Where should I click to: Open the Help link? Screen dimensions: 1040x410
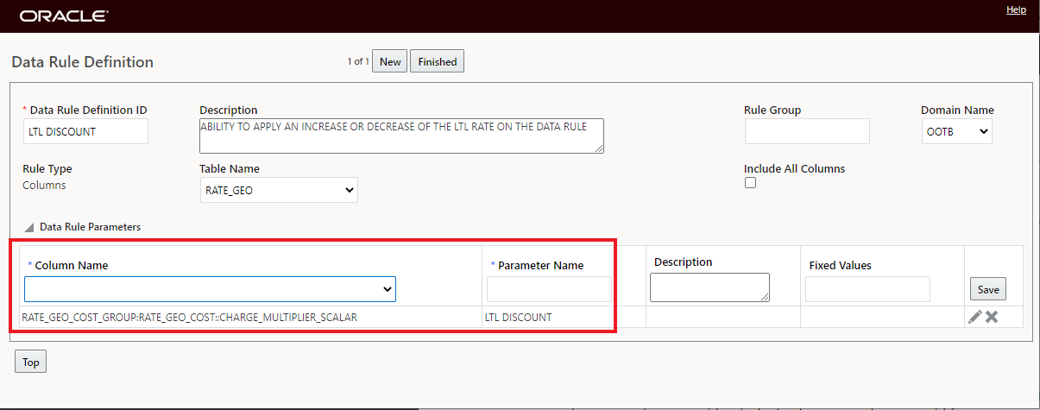tap(1016, 9)
